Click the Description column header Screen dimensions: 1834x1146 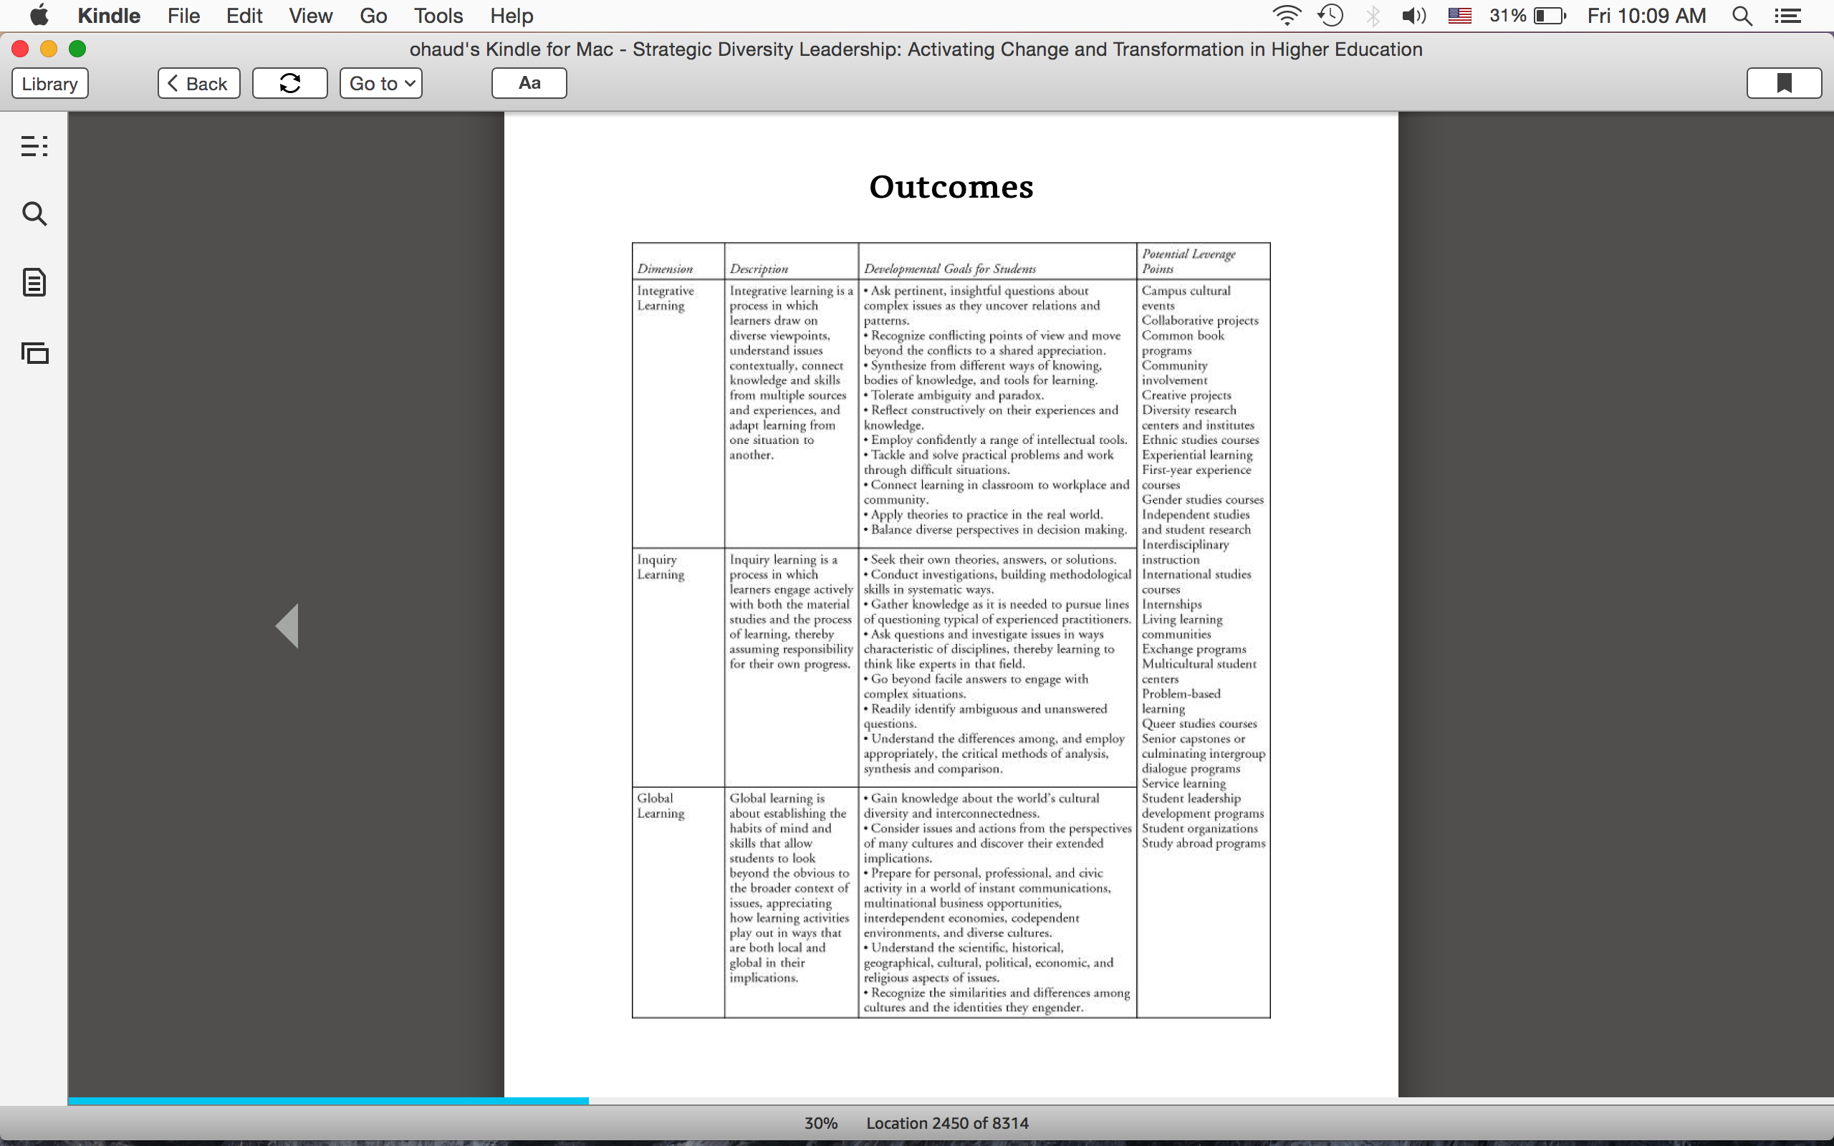coord(759,269)
